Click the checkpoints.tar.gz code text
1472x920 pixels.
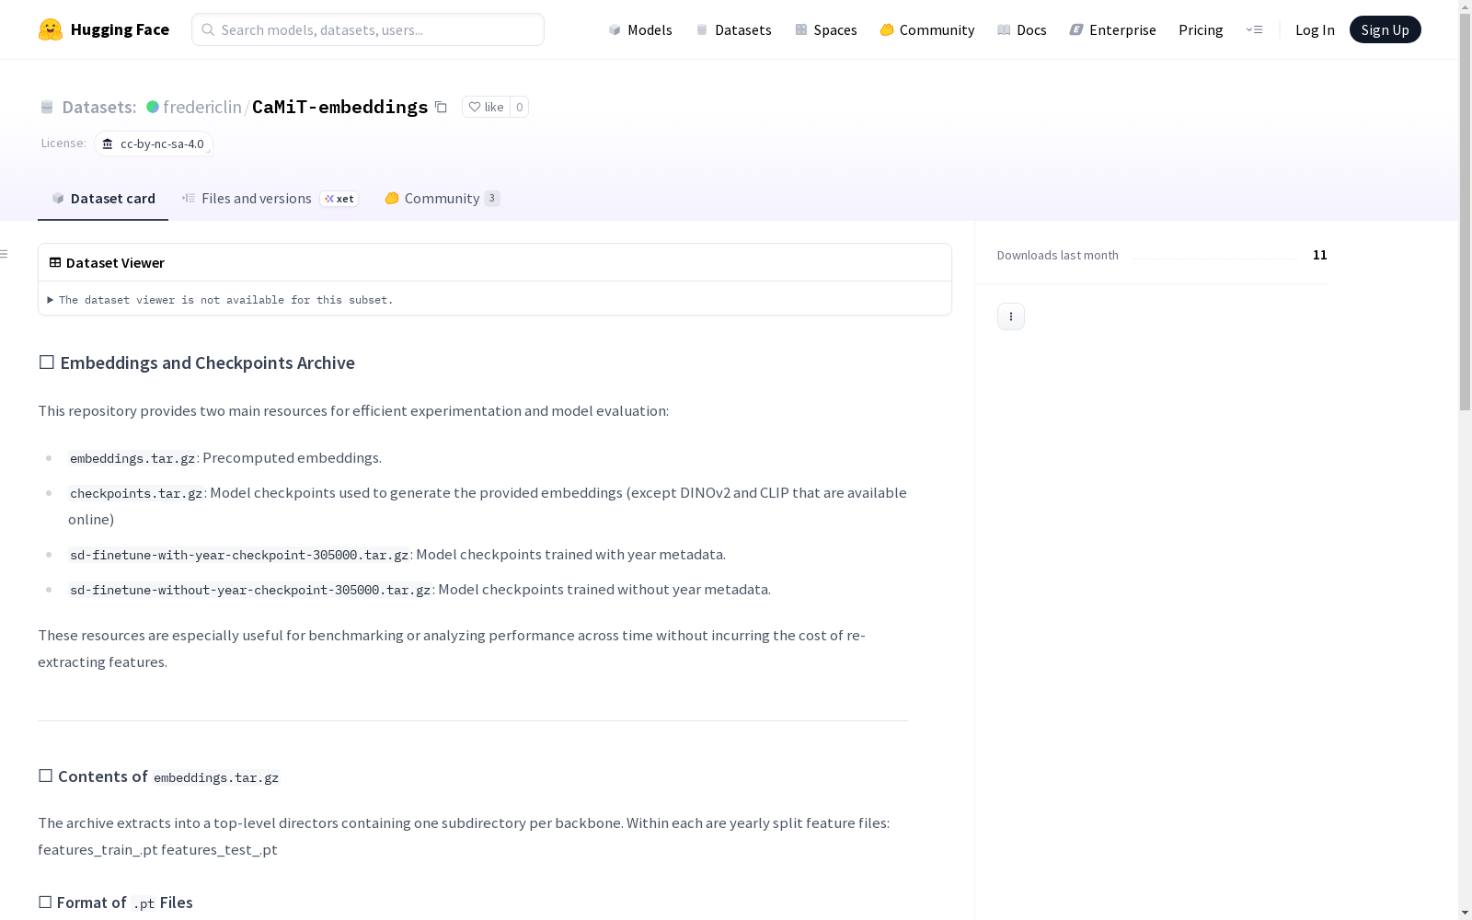point(136,493)
